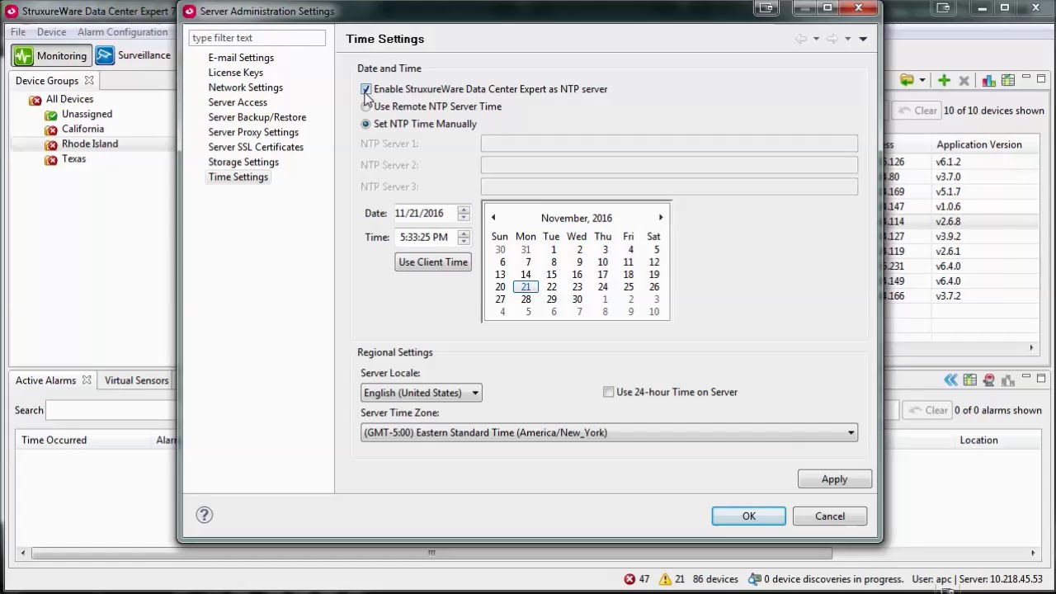Click the Use Client Time button
The image size is (1056, 594).
pos(433,262)
